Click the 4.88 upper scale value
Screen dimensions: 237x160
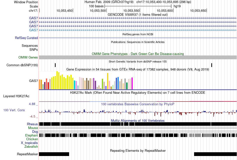(x=32, y=104)
